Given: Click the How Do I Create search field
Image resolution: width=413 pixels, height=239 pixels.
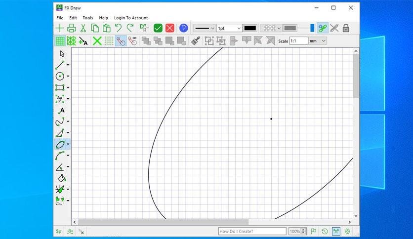Looking at the screenshot, I should coord(252,232).
